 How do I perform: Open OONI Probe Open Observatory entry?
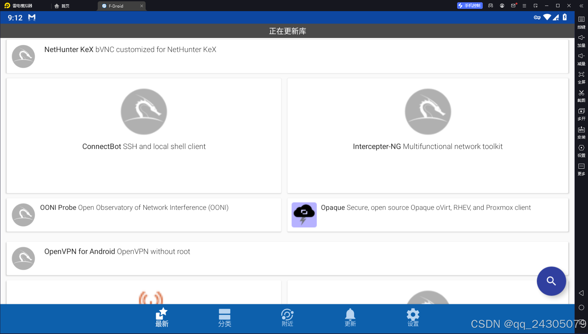click(x=144, y=215)
